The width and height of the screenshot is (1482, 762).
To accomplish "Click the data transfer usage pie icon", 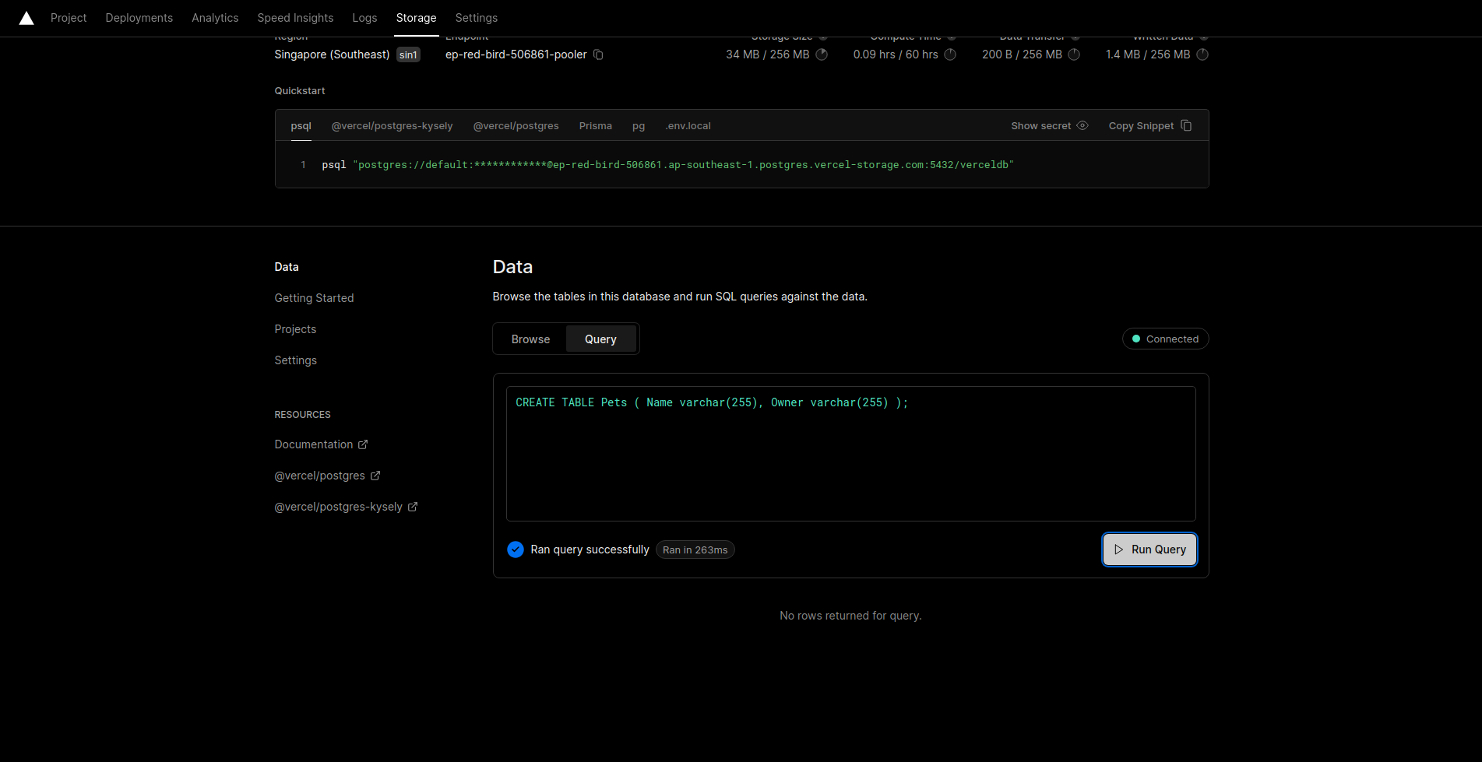I will (1074, 54).
